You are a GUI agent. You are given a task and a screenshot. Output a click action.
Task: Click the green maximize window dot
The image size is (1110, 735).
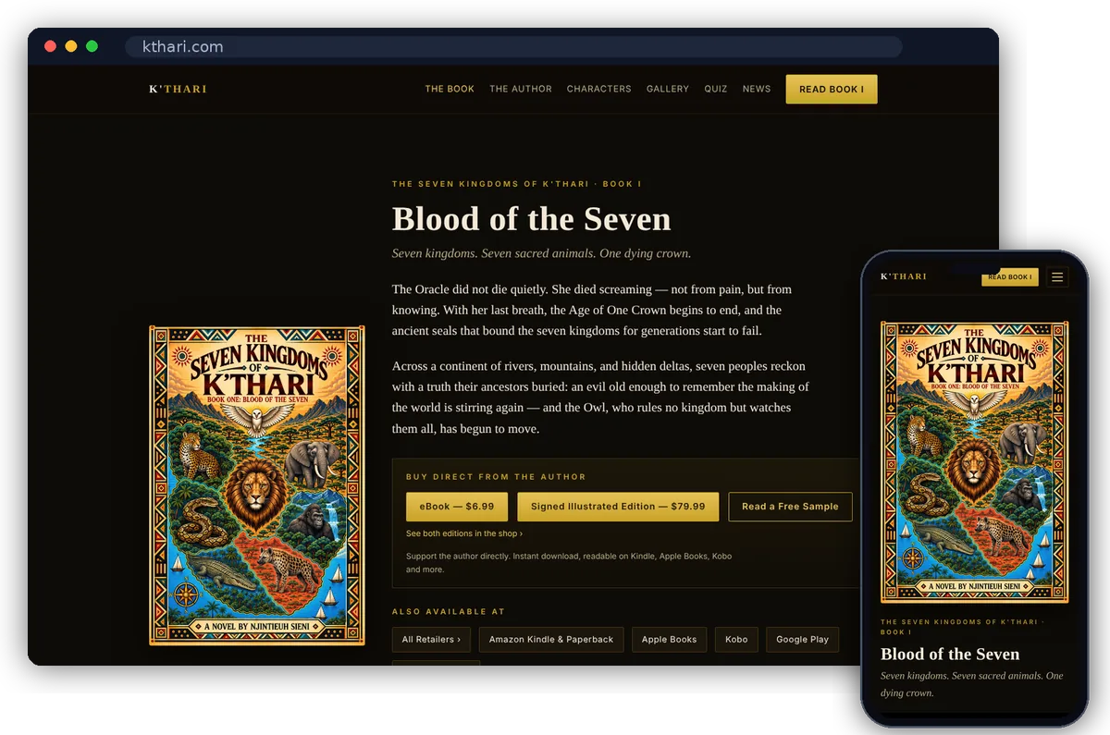(x=92, y=46)
